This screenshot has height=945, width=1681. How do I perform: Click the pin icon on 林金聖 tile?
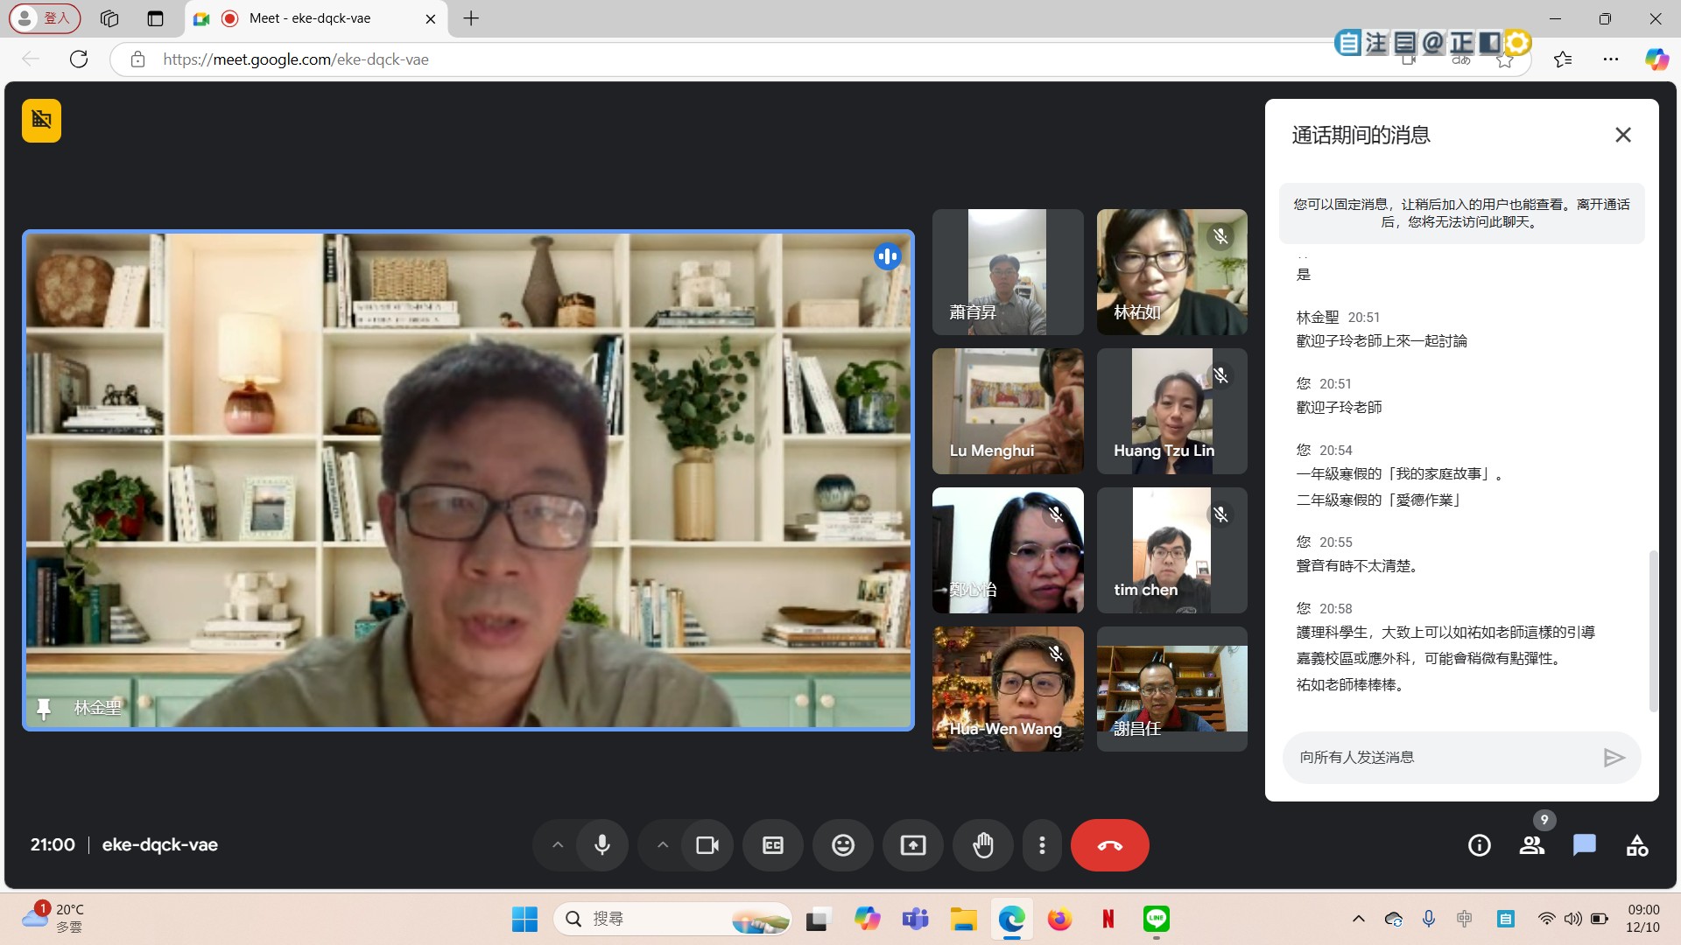[x=44, y=708]
